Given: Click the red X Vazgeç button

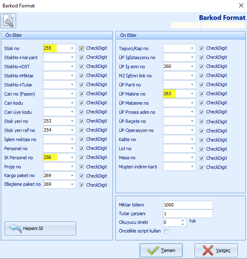Looking at the screenshot, I should pos(216,250).
